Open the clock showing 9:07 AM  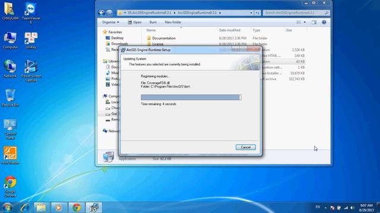(366, 208)
